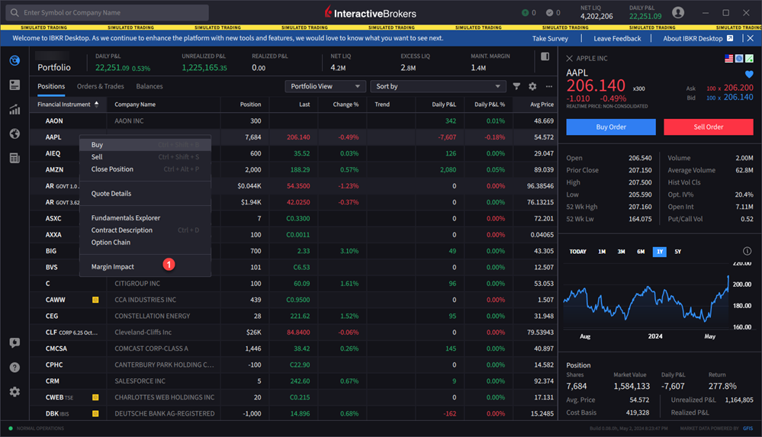Switch to the Positions tab
762x437 pixels.
[51, 86]
